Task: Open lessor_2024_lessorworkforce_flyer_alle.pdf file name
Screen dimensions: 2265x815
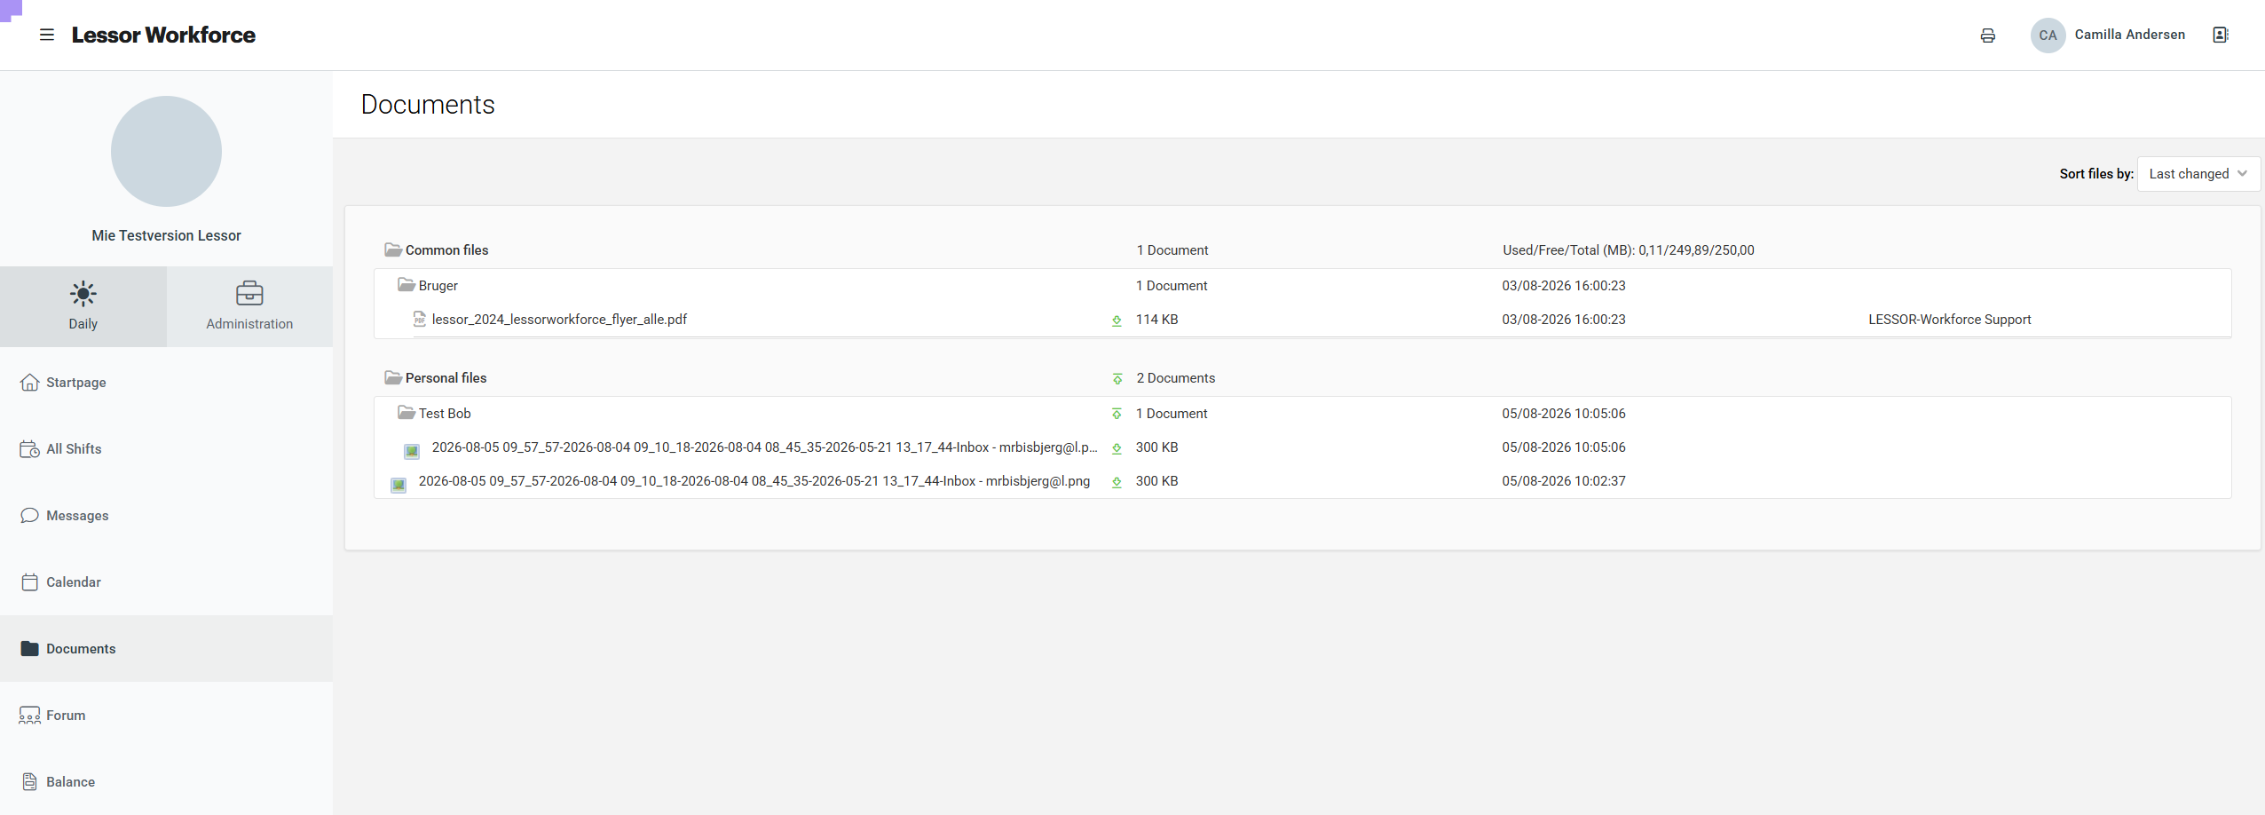Action: [x=559, y=320]
